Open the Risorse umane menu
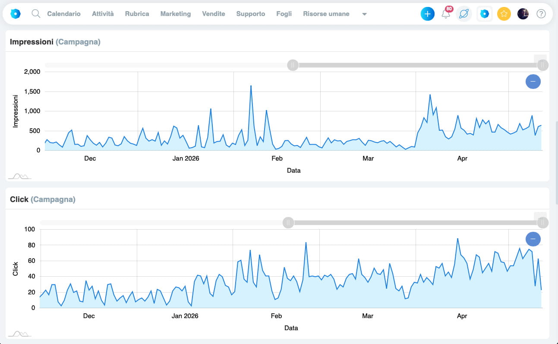558x344 pixels. [326, 14]
